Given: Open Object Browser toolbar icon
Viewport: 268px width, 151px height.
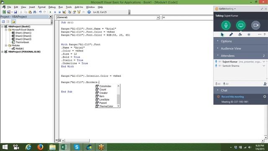Looking at the screenshot, I should 79,12.
